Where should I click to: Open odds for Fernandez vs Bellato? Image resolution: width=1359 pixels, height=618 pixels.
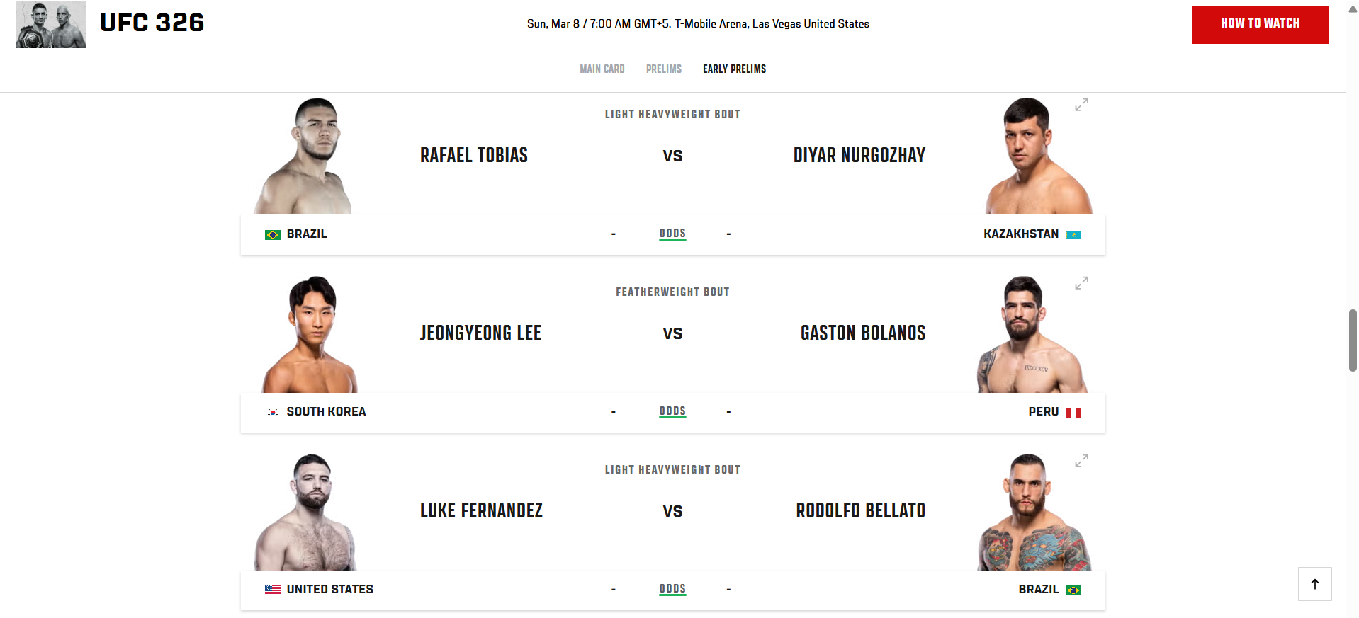672,589
